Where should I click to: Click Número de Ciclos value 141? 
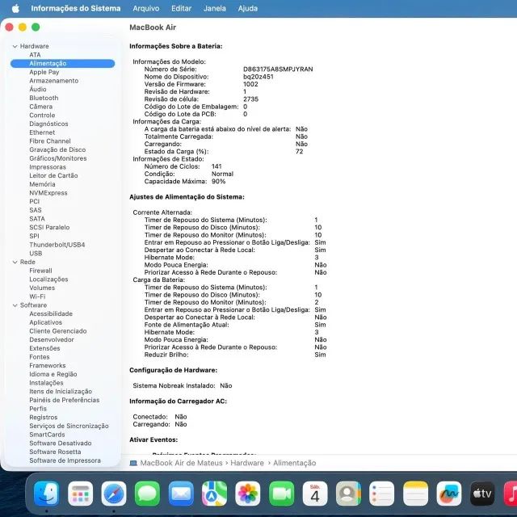coord(216,166)
